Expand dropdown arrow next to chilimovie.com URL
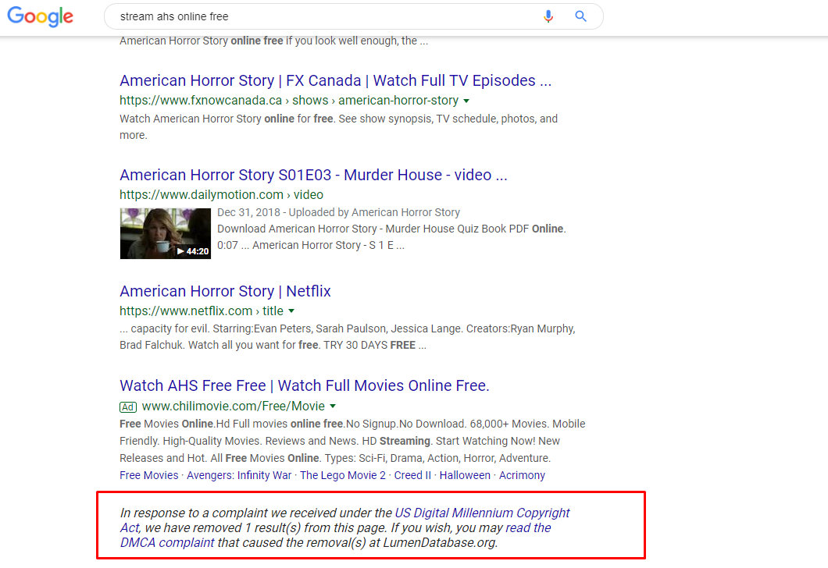828x568 pixels. coord(333,406)
